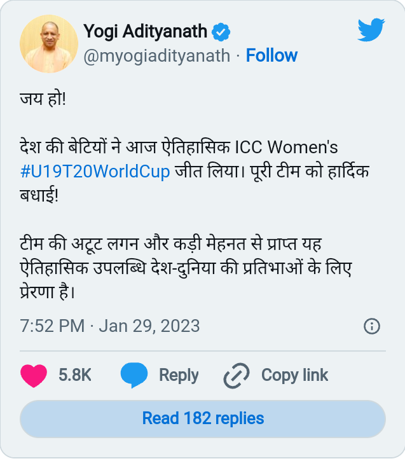Click the closing line प्रेरणा है।
The width and height of the screenshot is (405, 461).
(x=48, y=292)
